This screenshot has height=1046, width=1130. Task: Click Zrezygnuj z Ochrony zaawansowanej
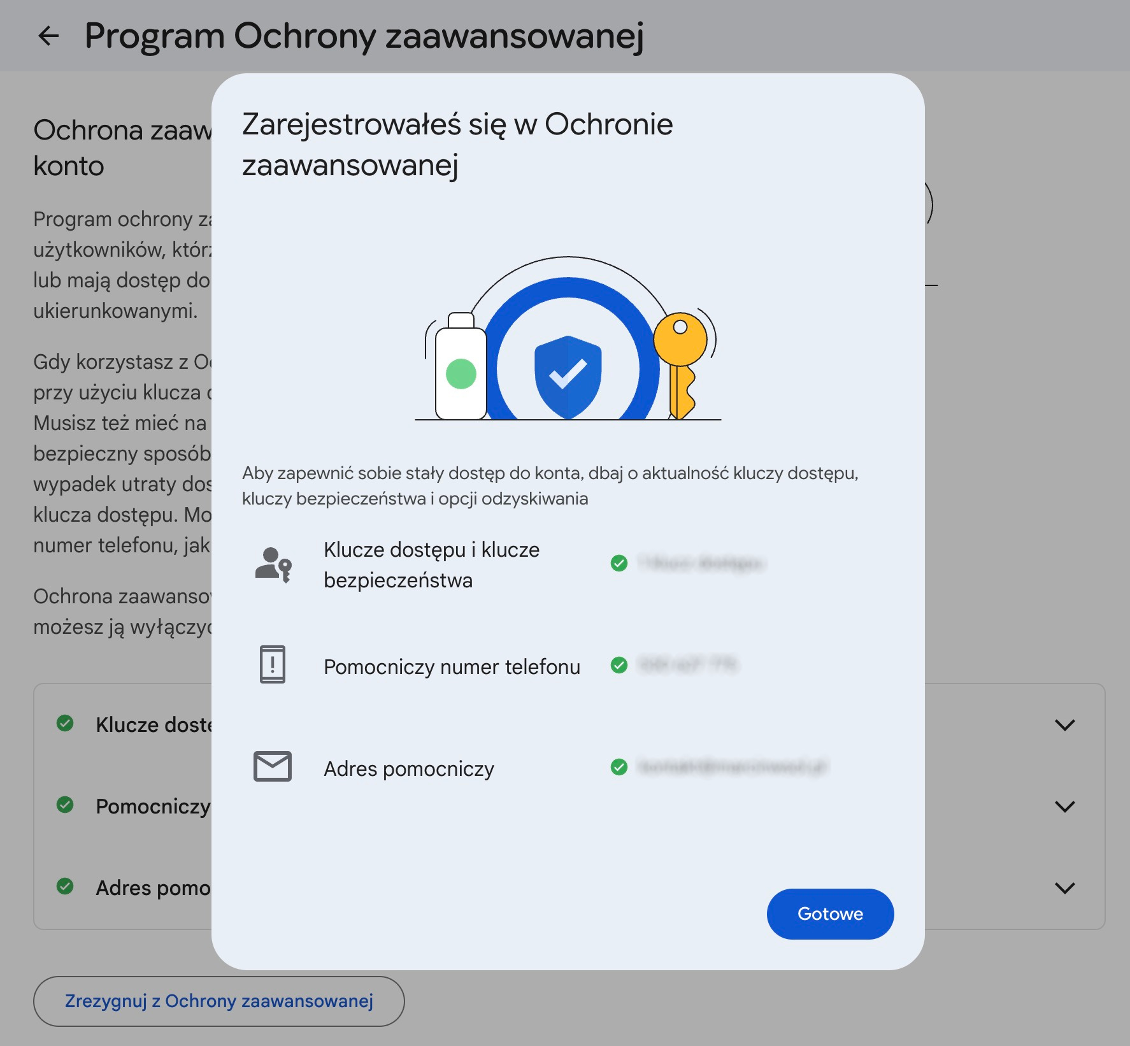coord(218,1001)
